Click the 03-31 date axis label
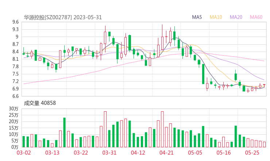 [x=109, y=153]
